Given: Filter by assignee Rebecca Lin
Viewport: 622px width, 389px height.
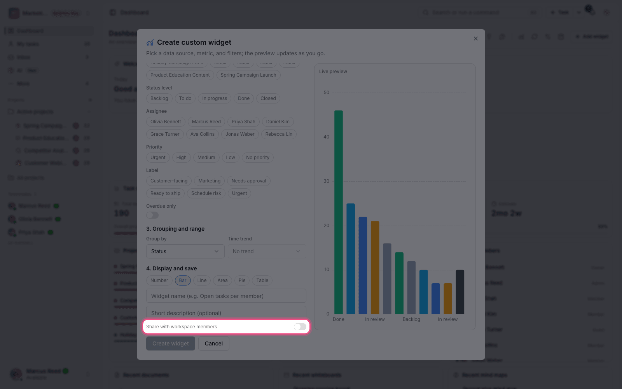Looking at the screenshot, I should click(279, 134).
